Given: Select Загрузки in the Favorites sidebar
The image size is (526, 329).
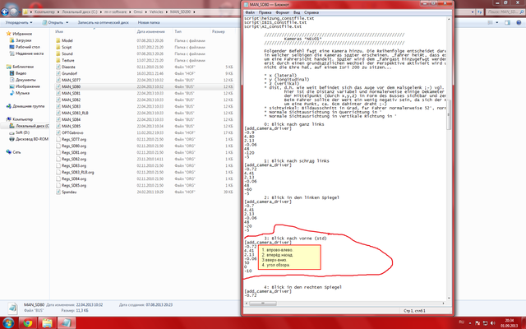Looking at the screenshot, I should 23,39.
